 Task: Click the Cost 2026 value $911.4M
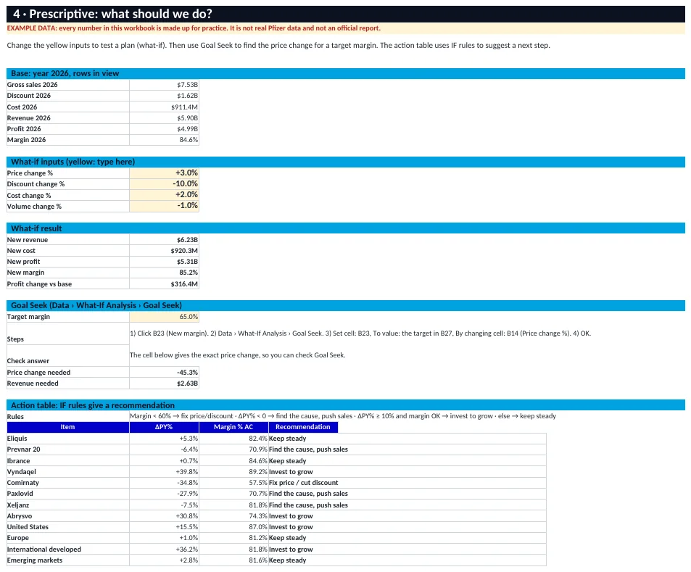(x=164, y=107)
